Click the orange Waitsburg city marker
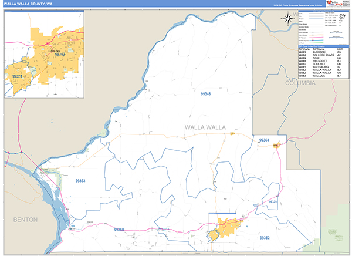This screenshot has height=256, width=352. click(x=277, y=145)
